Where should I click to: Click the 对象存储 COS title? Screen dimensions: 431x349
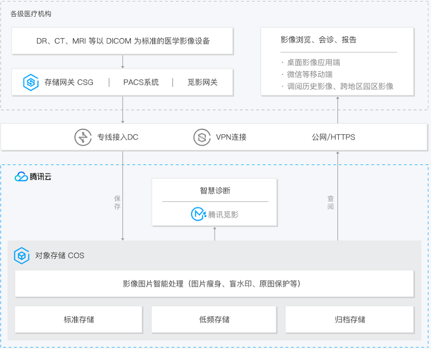point(60,256)
